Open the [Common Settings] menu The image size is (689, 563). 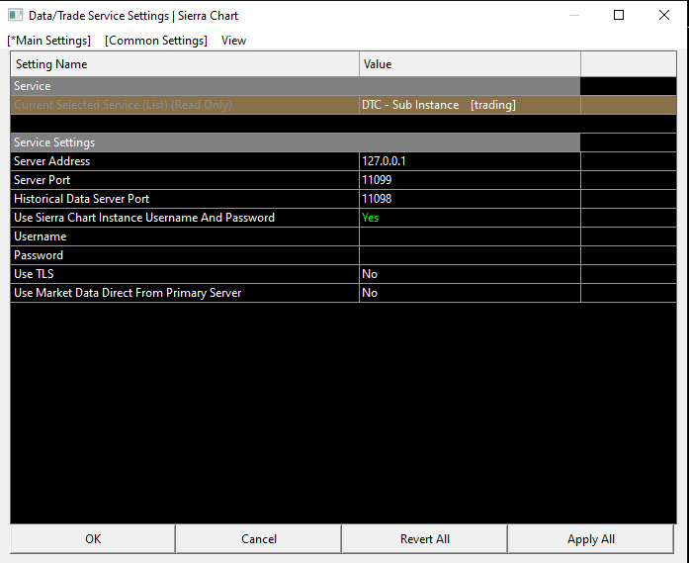(156, 41)
